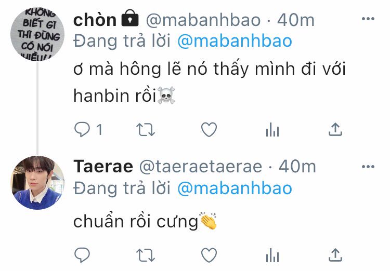This screenshot has width=390, height=271.
Task: Reply to chòn's tweet about hanbin
Action: [82, 130]
